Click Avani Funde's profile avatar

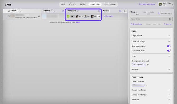pos(160,4)
